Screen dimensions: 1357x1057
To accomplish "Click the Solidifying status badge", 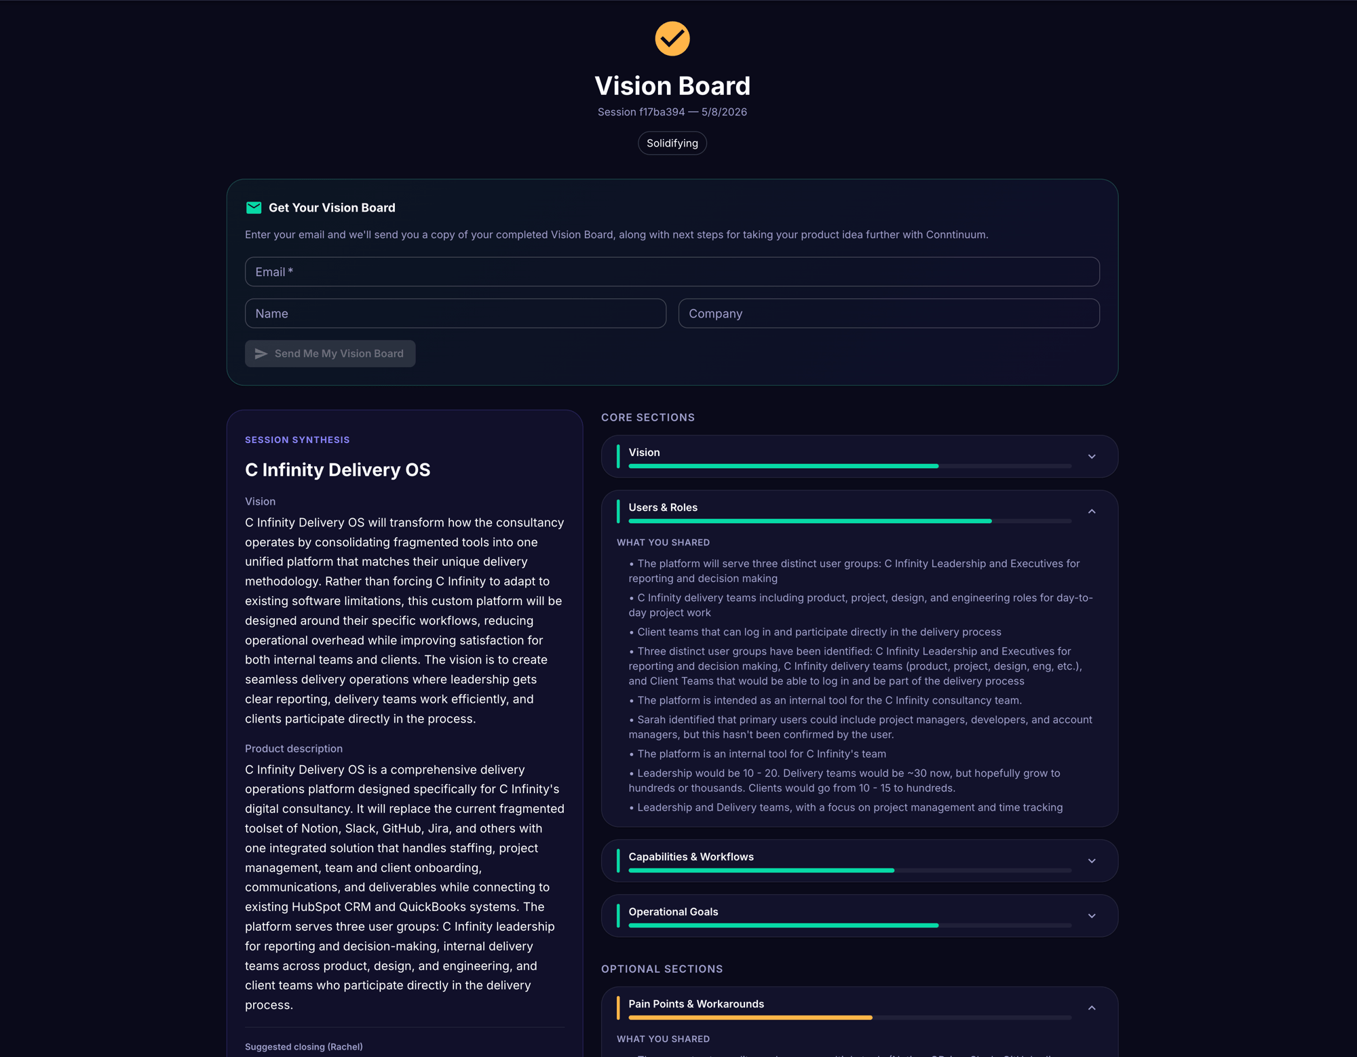I will click(672, 143).
